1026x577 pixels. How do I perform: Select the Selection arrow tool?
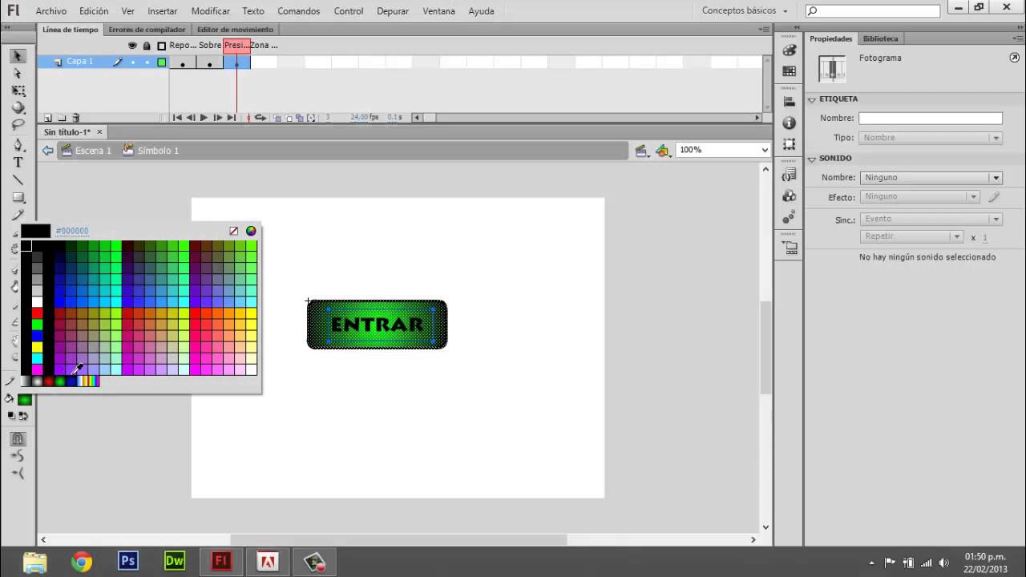[x=18, y=56]
